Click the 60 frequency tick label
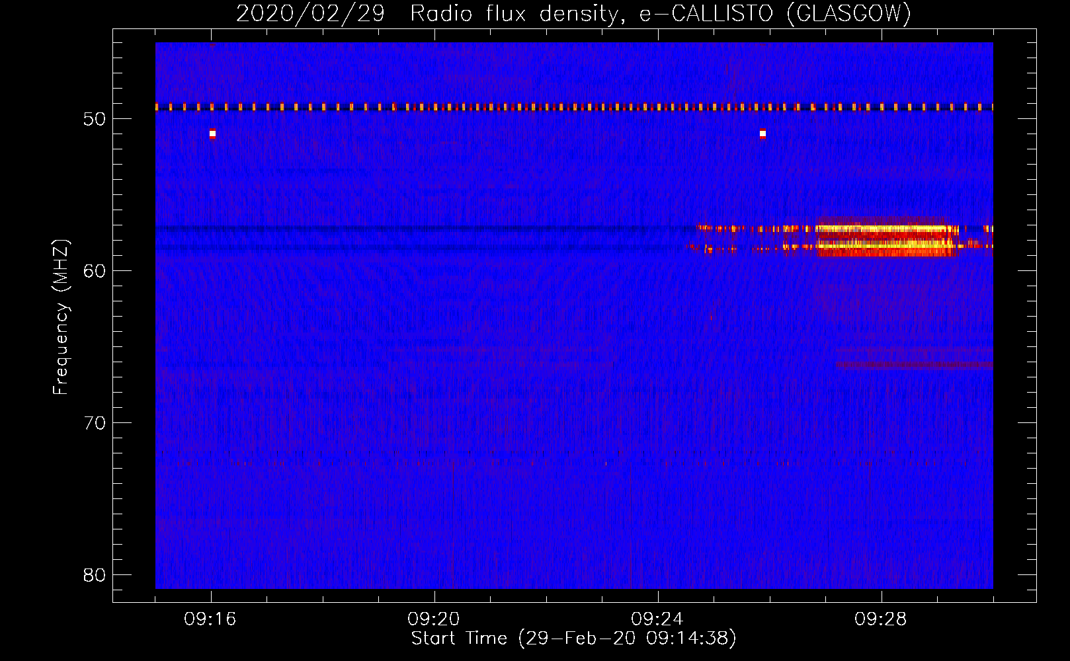 coord(95,271)
